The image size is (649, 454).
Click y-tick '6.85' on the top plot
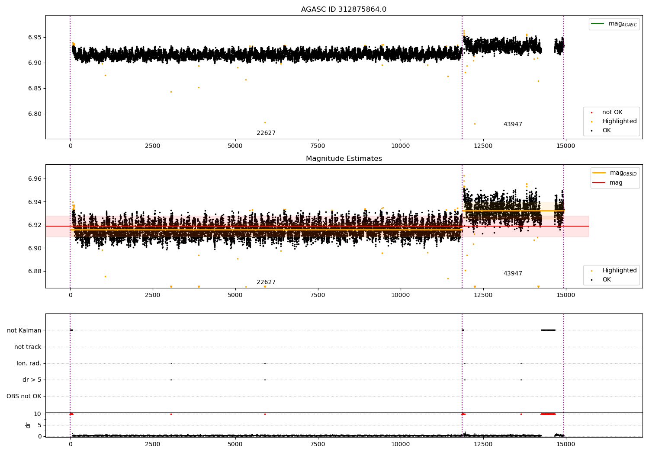coord(35,89)
